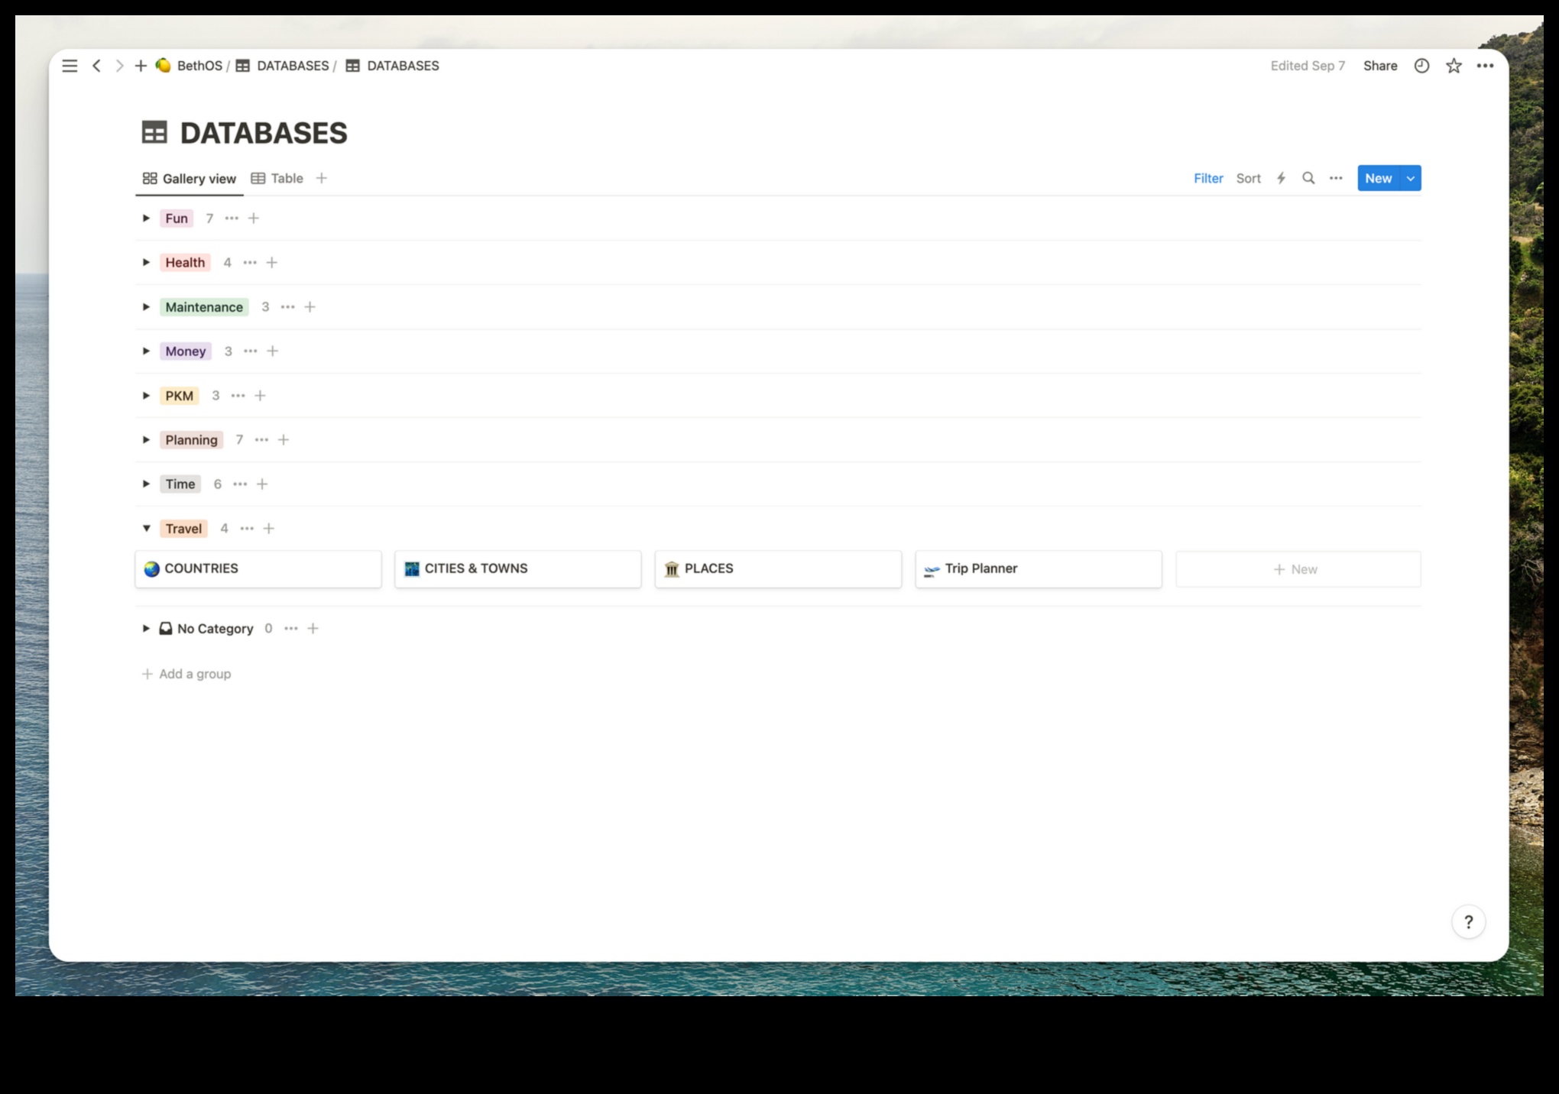Click the Filter icon
The image size is (1559, 1094).
point(1208,177)
